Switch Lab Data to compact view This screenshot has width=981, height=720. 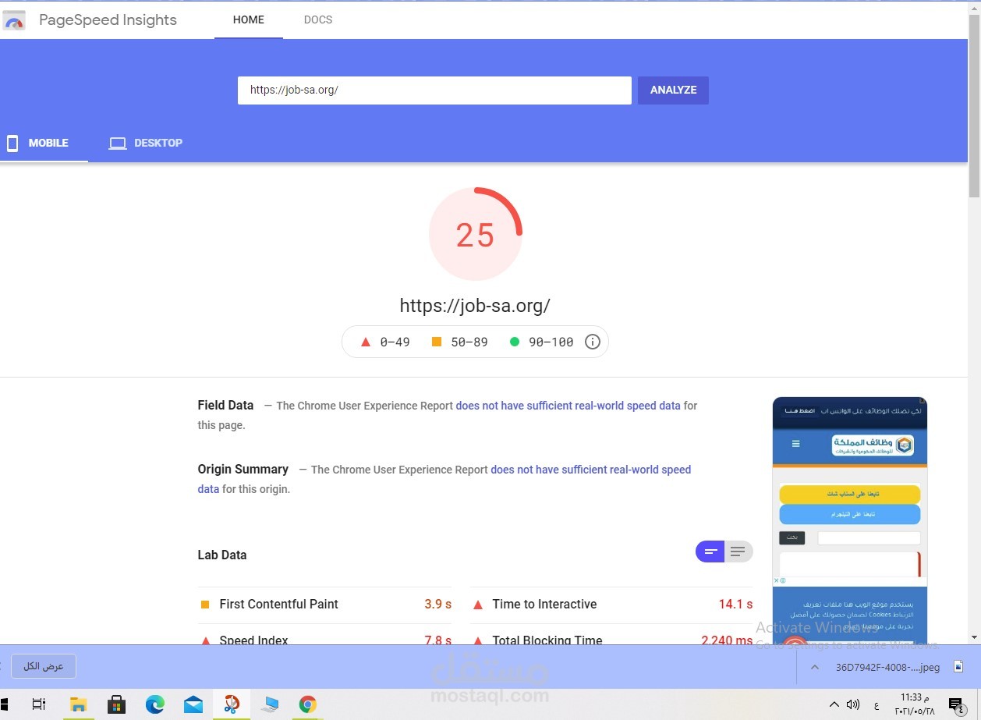pyautogui.click(x=710, y=552)
